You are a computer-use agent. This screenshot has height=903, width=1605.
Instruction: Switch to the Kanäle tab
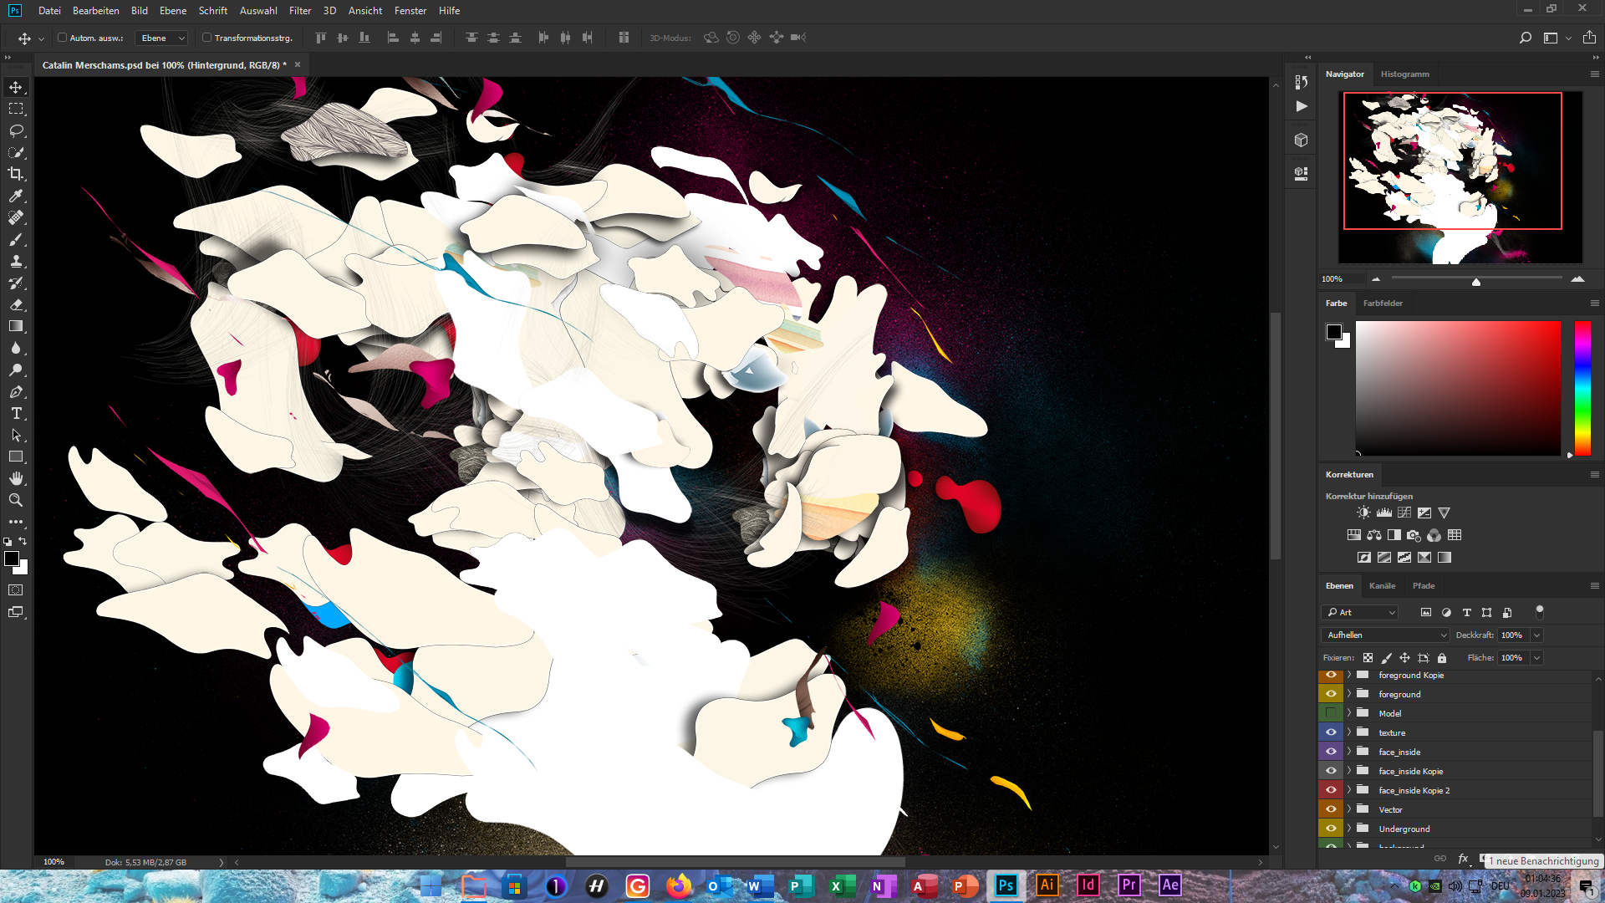tap(1382, 586)
